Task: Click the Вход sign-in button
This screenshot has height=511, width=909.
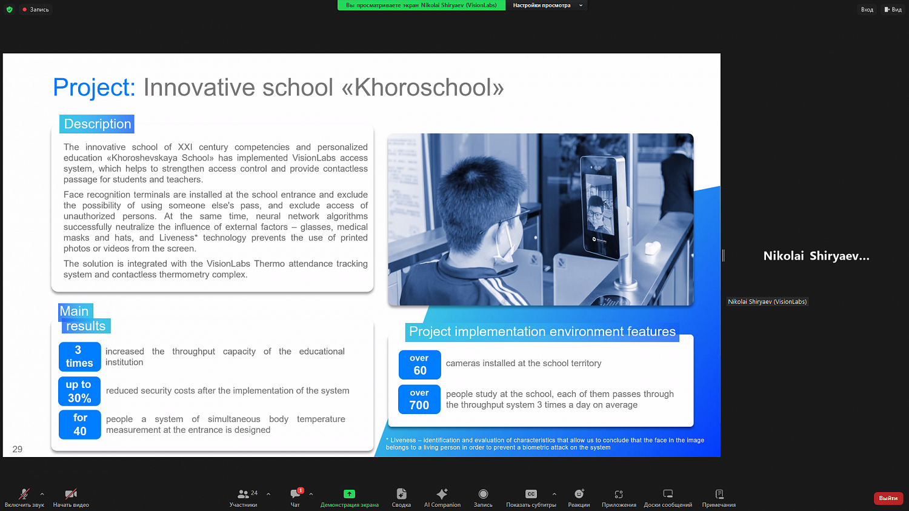Action: point(867,9)
